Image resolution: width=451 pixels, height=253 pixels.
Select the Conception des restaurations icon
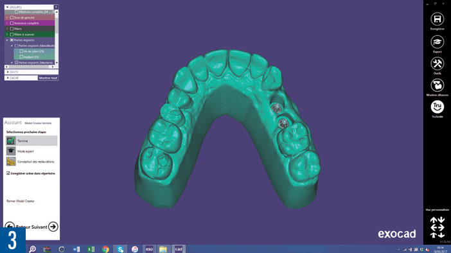pyautogui.click(x=11, y=161)
